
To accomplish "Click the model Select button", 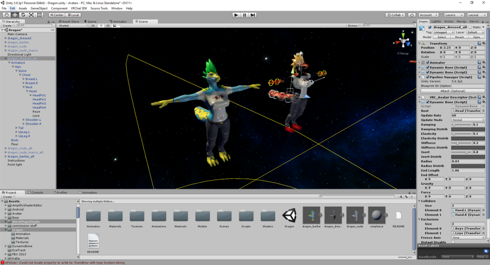I will (442, 37).
